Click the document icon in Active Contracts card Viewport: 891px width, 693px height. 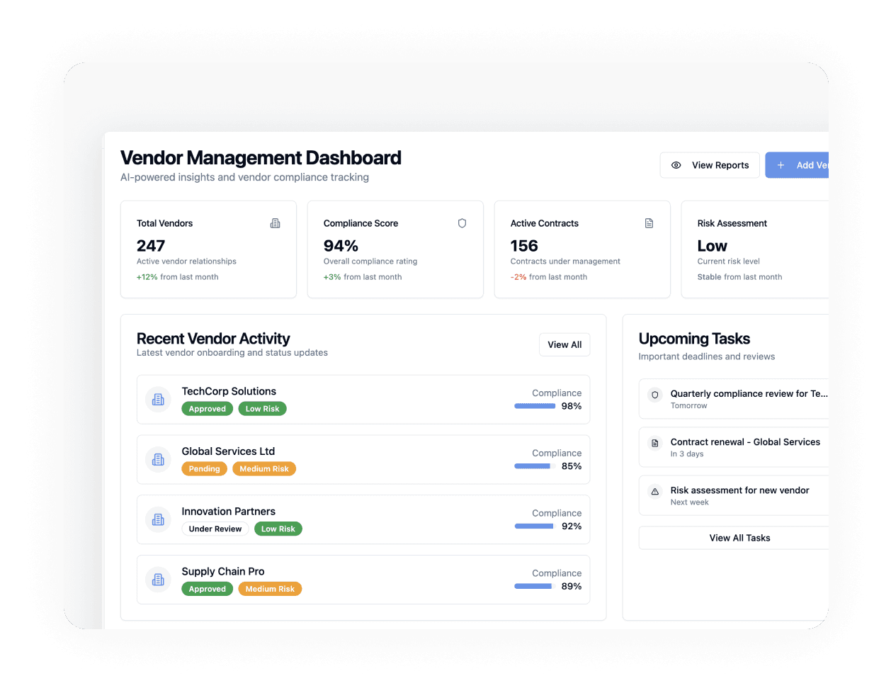649,223
